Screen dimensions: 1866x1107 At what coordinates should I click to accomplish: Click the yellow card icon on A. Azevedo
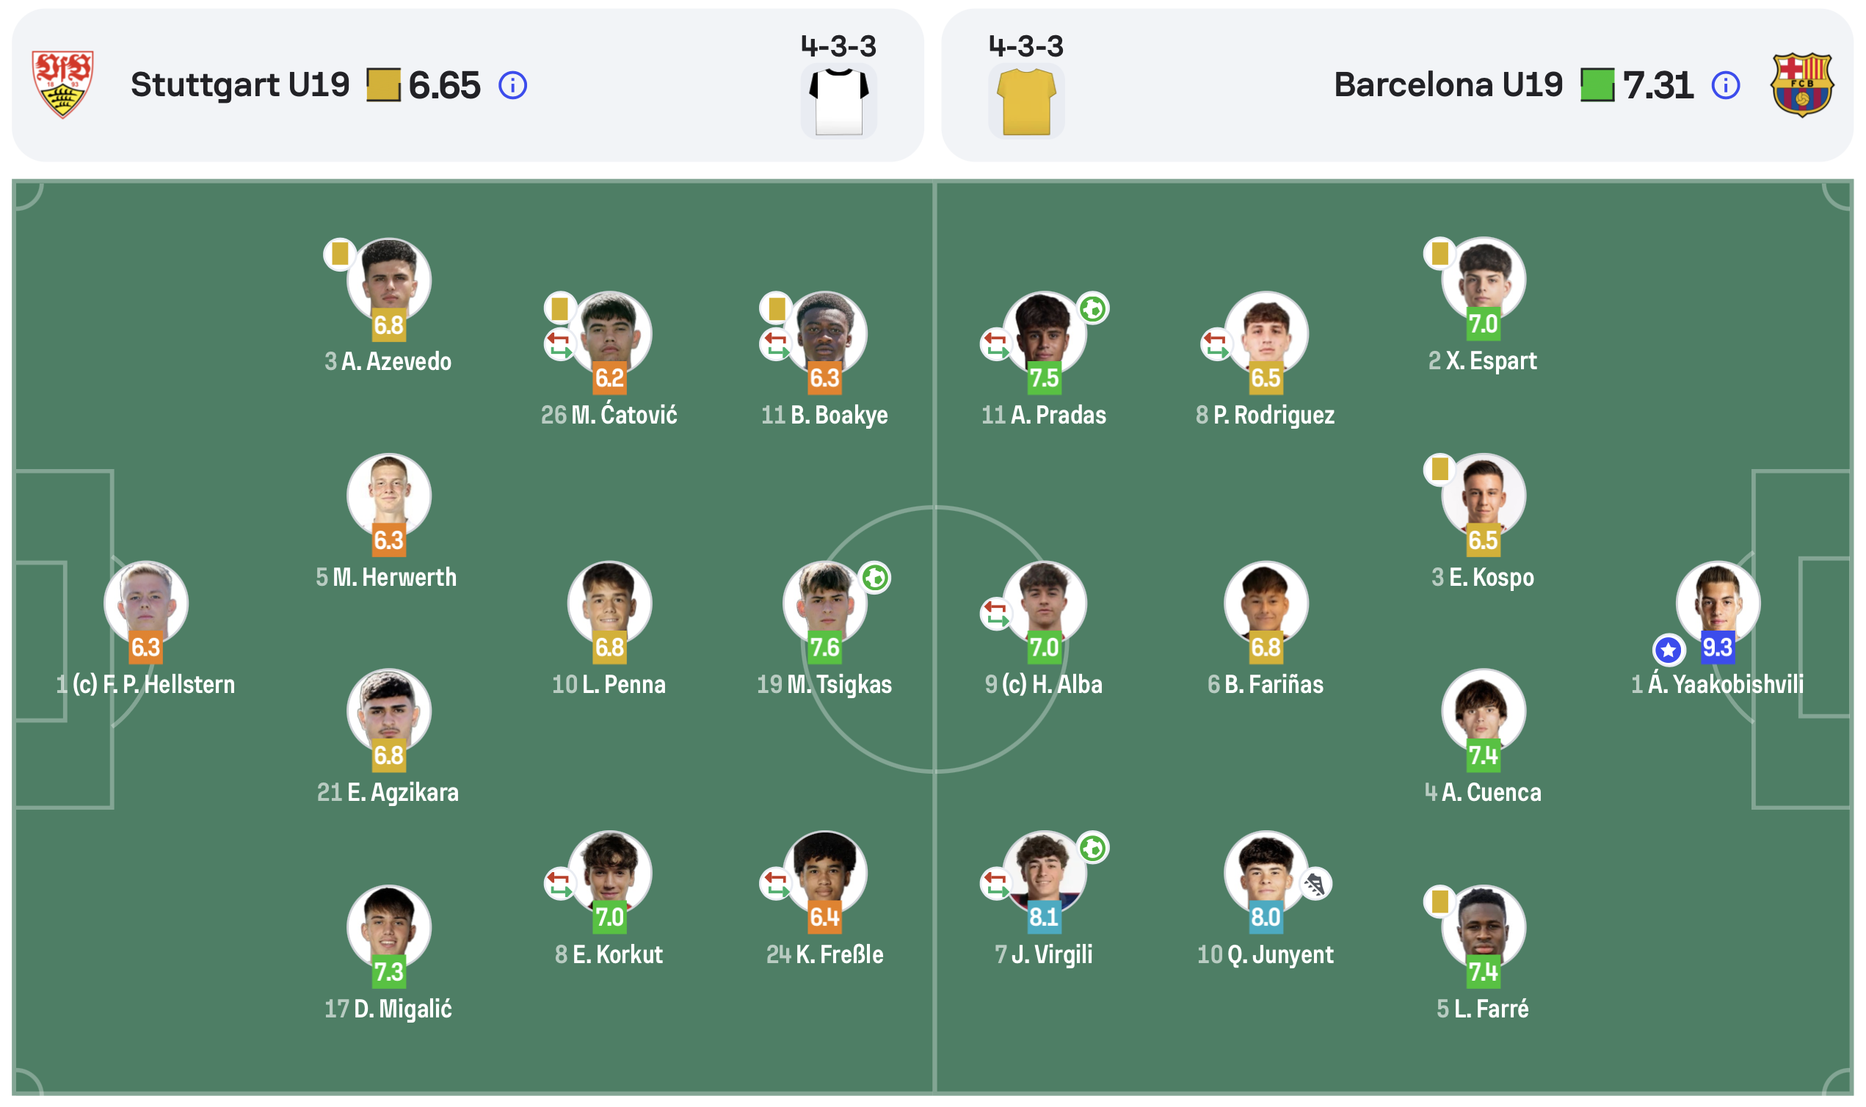[339, 255]
